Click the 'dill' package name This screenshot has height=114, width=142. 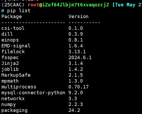(7, 34)
